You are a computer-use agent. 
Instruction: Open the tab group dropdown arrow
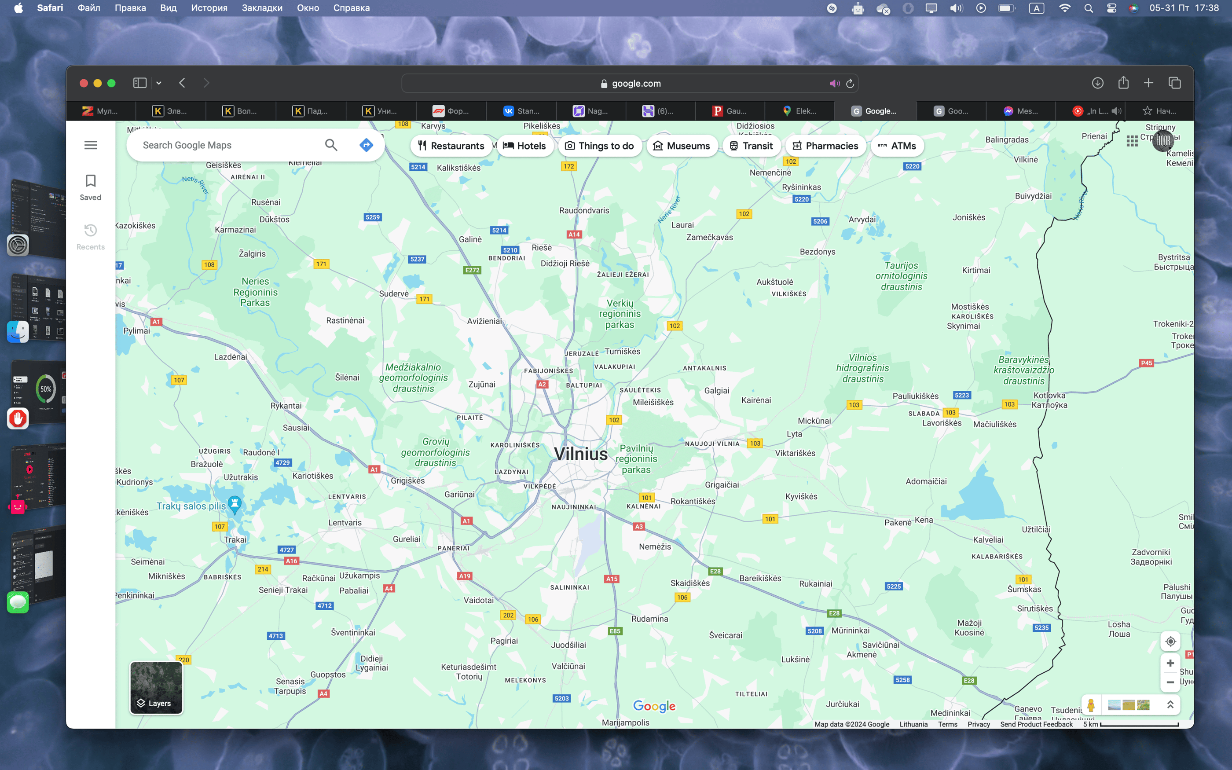point(159,83)
